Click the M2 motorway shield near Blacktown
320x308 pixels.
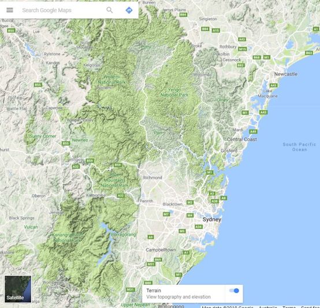pyautogui.click(x=190, y=202)
